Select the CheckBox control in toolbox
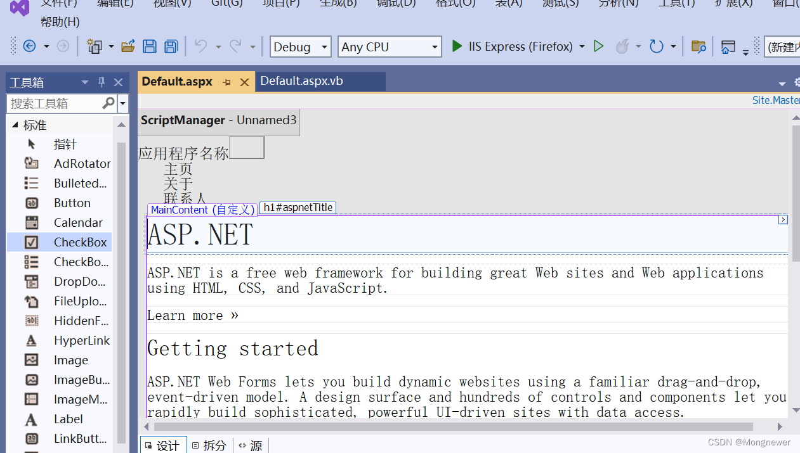 (x=60, y=242)
